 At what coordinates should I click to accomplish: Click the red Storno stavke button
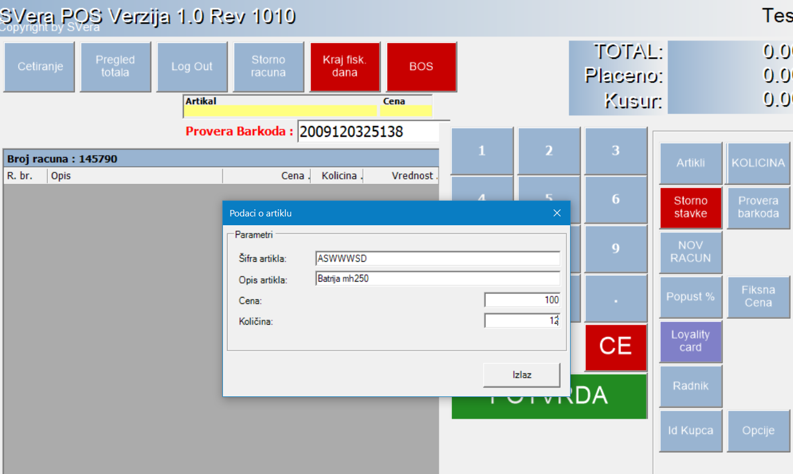tap(691, 207)
